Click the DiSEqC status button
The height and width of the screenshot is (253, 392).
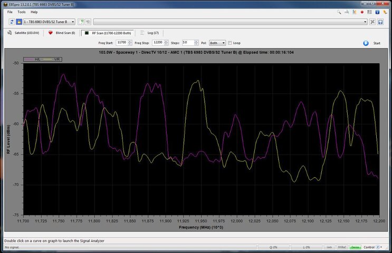pyautogui.click(x=342, y=247)
